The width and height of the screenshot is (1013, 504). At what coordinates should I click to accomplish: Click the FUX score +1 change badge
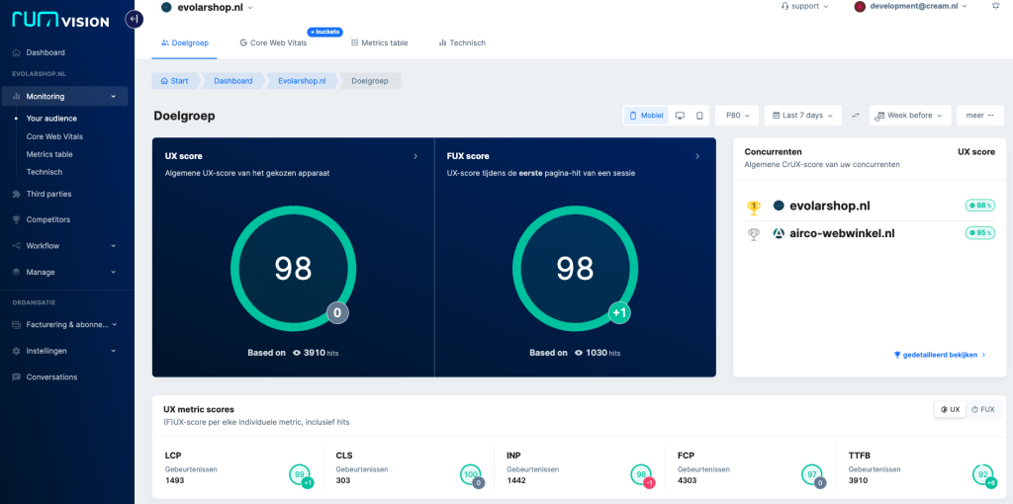(x=619, y=313)
